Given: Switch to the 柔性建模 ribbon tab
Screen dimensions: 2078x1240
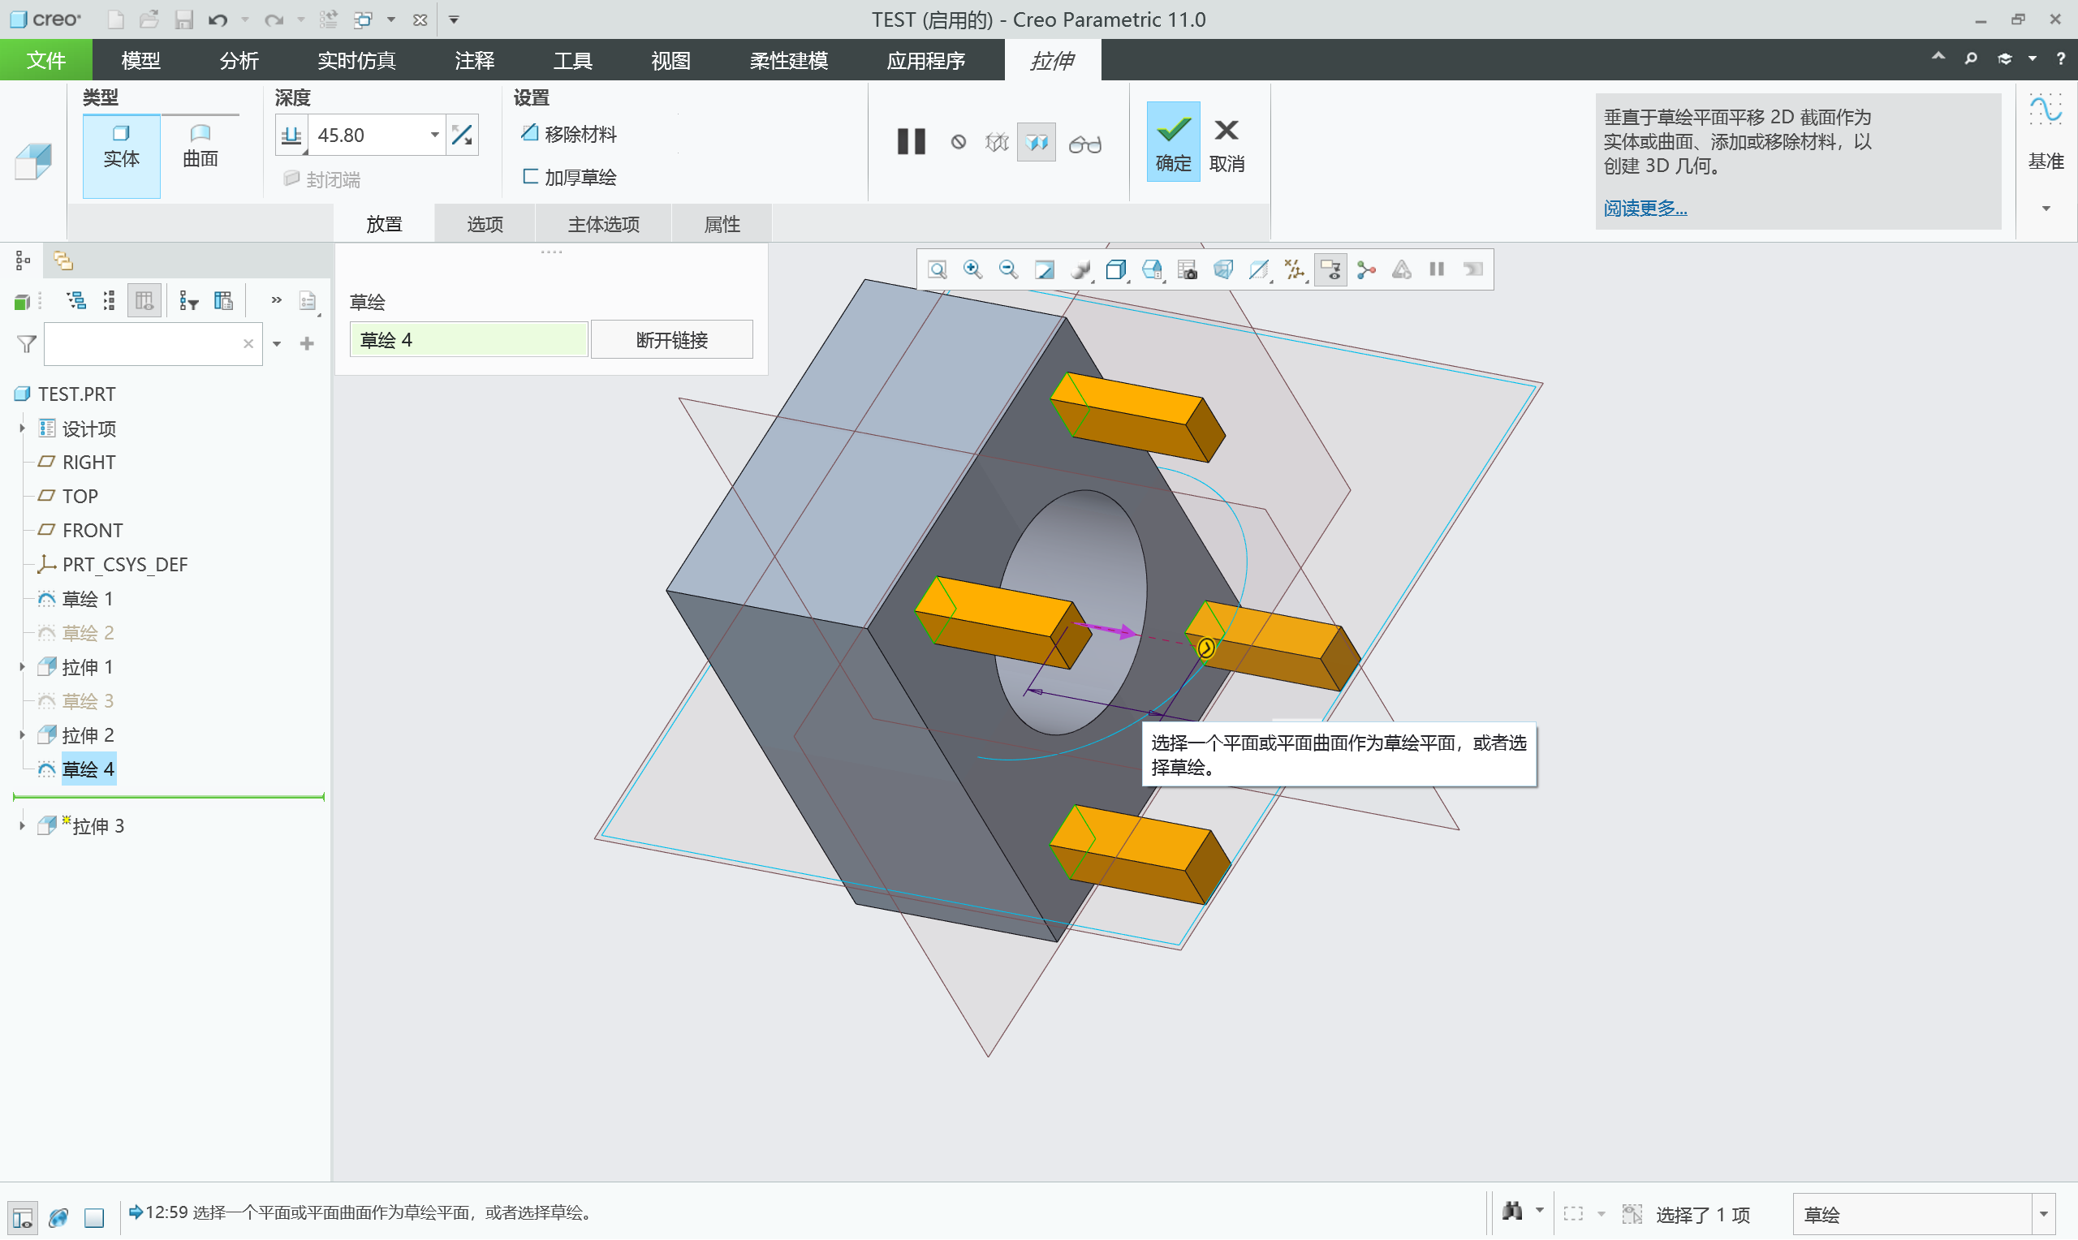Looking at the screenshot, I should [x=788, y=60].
